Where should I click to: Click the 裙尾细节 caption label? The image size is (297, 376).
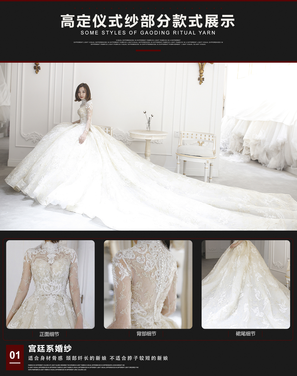click(x=245, y=334)
